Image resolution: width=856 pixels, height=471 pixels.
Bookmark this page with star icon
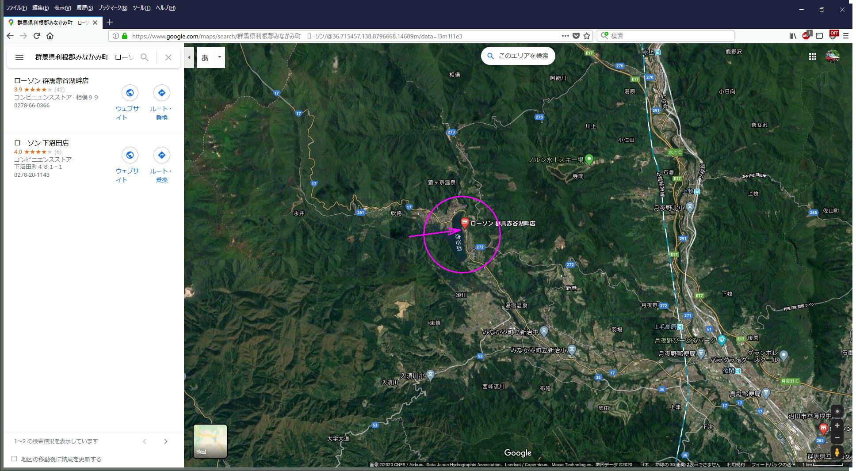(587, 36)
